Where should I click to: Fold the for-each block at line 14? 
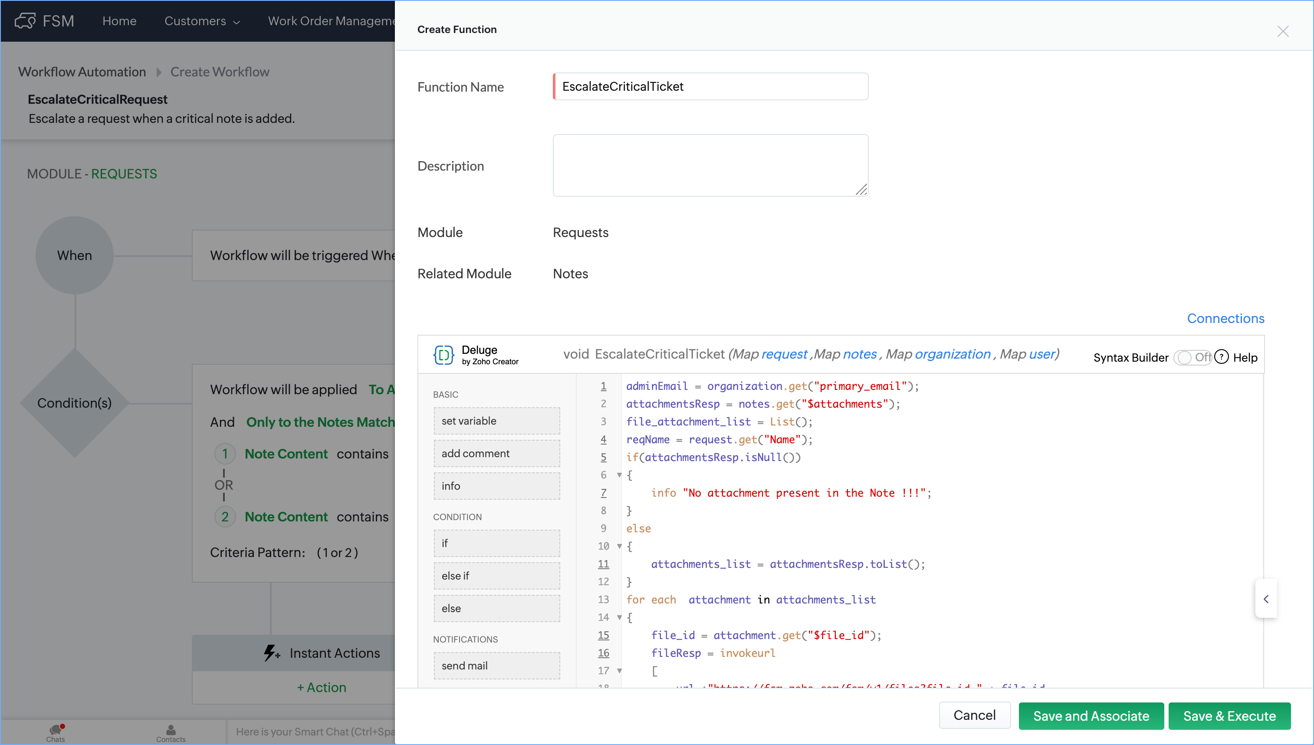pyautogui.click(x=619, y=617)
